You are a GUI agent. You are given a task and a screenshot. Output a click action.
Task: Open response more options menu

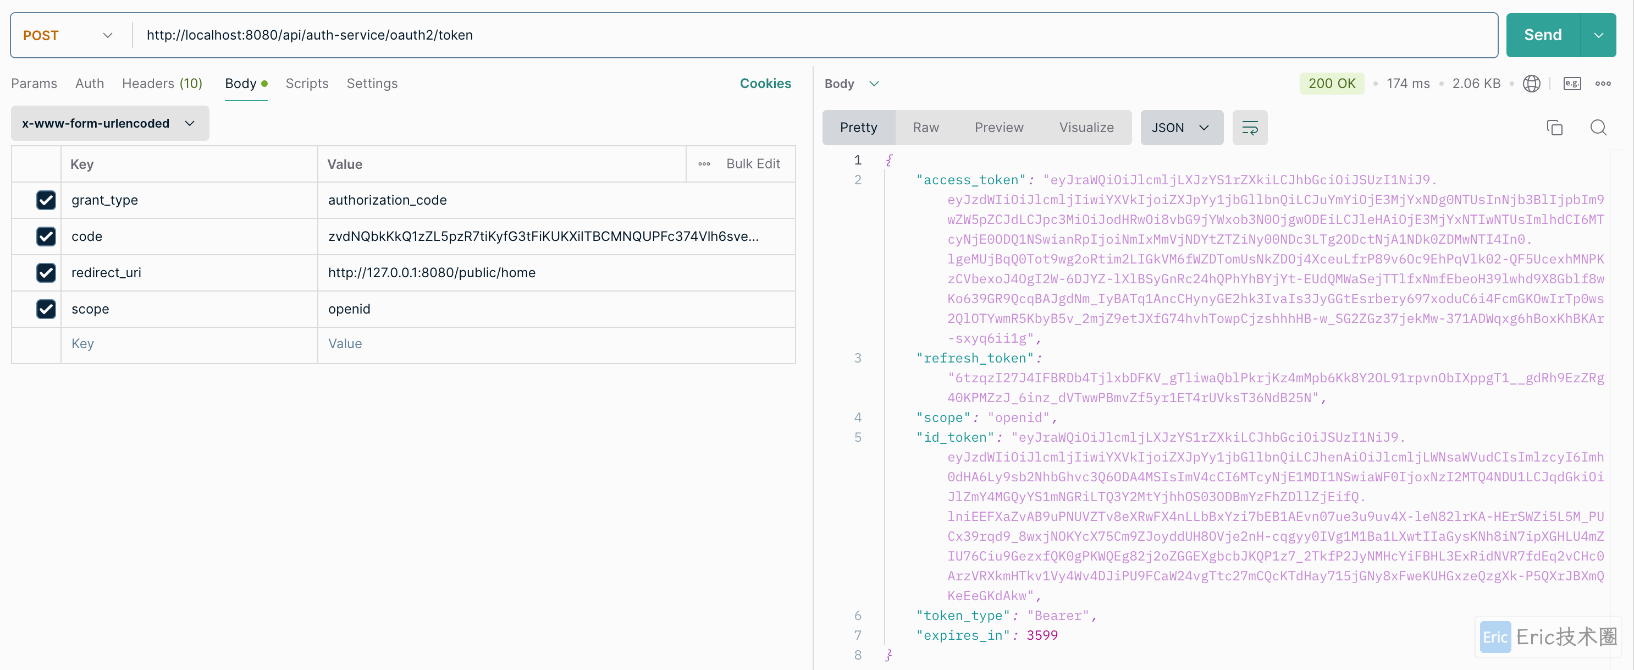[1602, 84]
